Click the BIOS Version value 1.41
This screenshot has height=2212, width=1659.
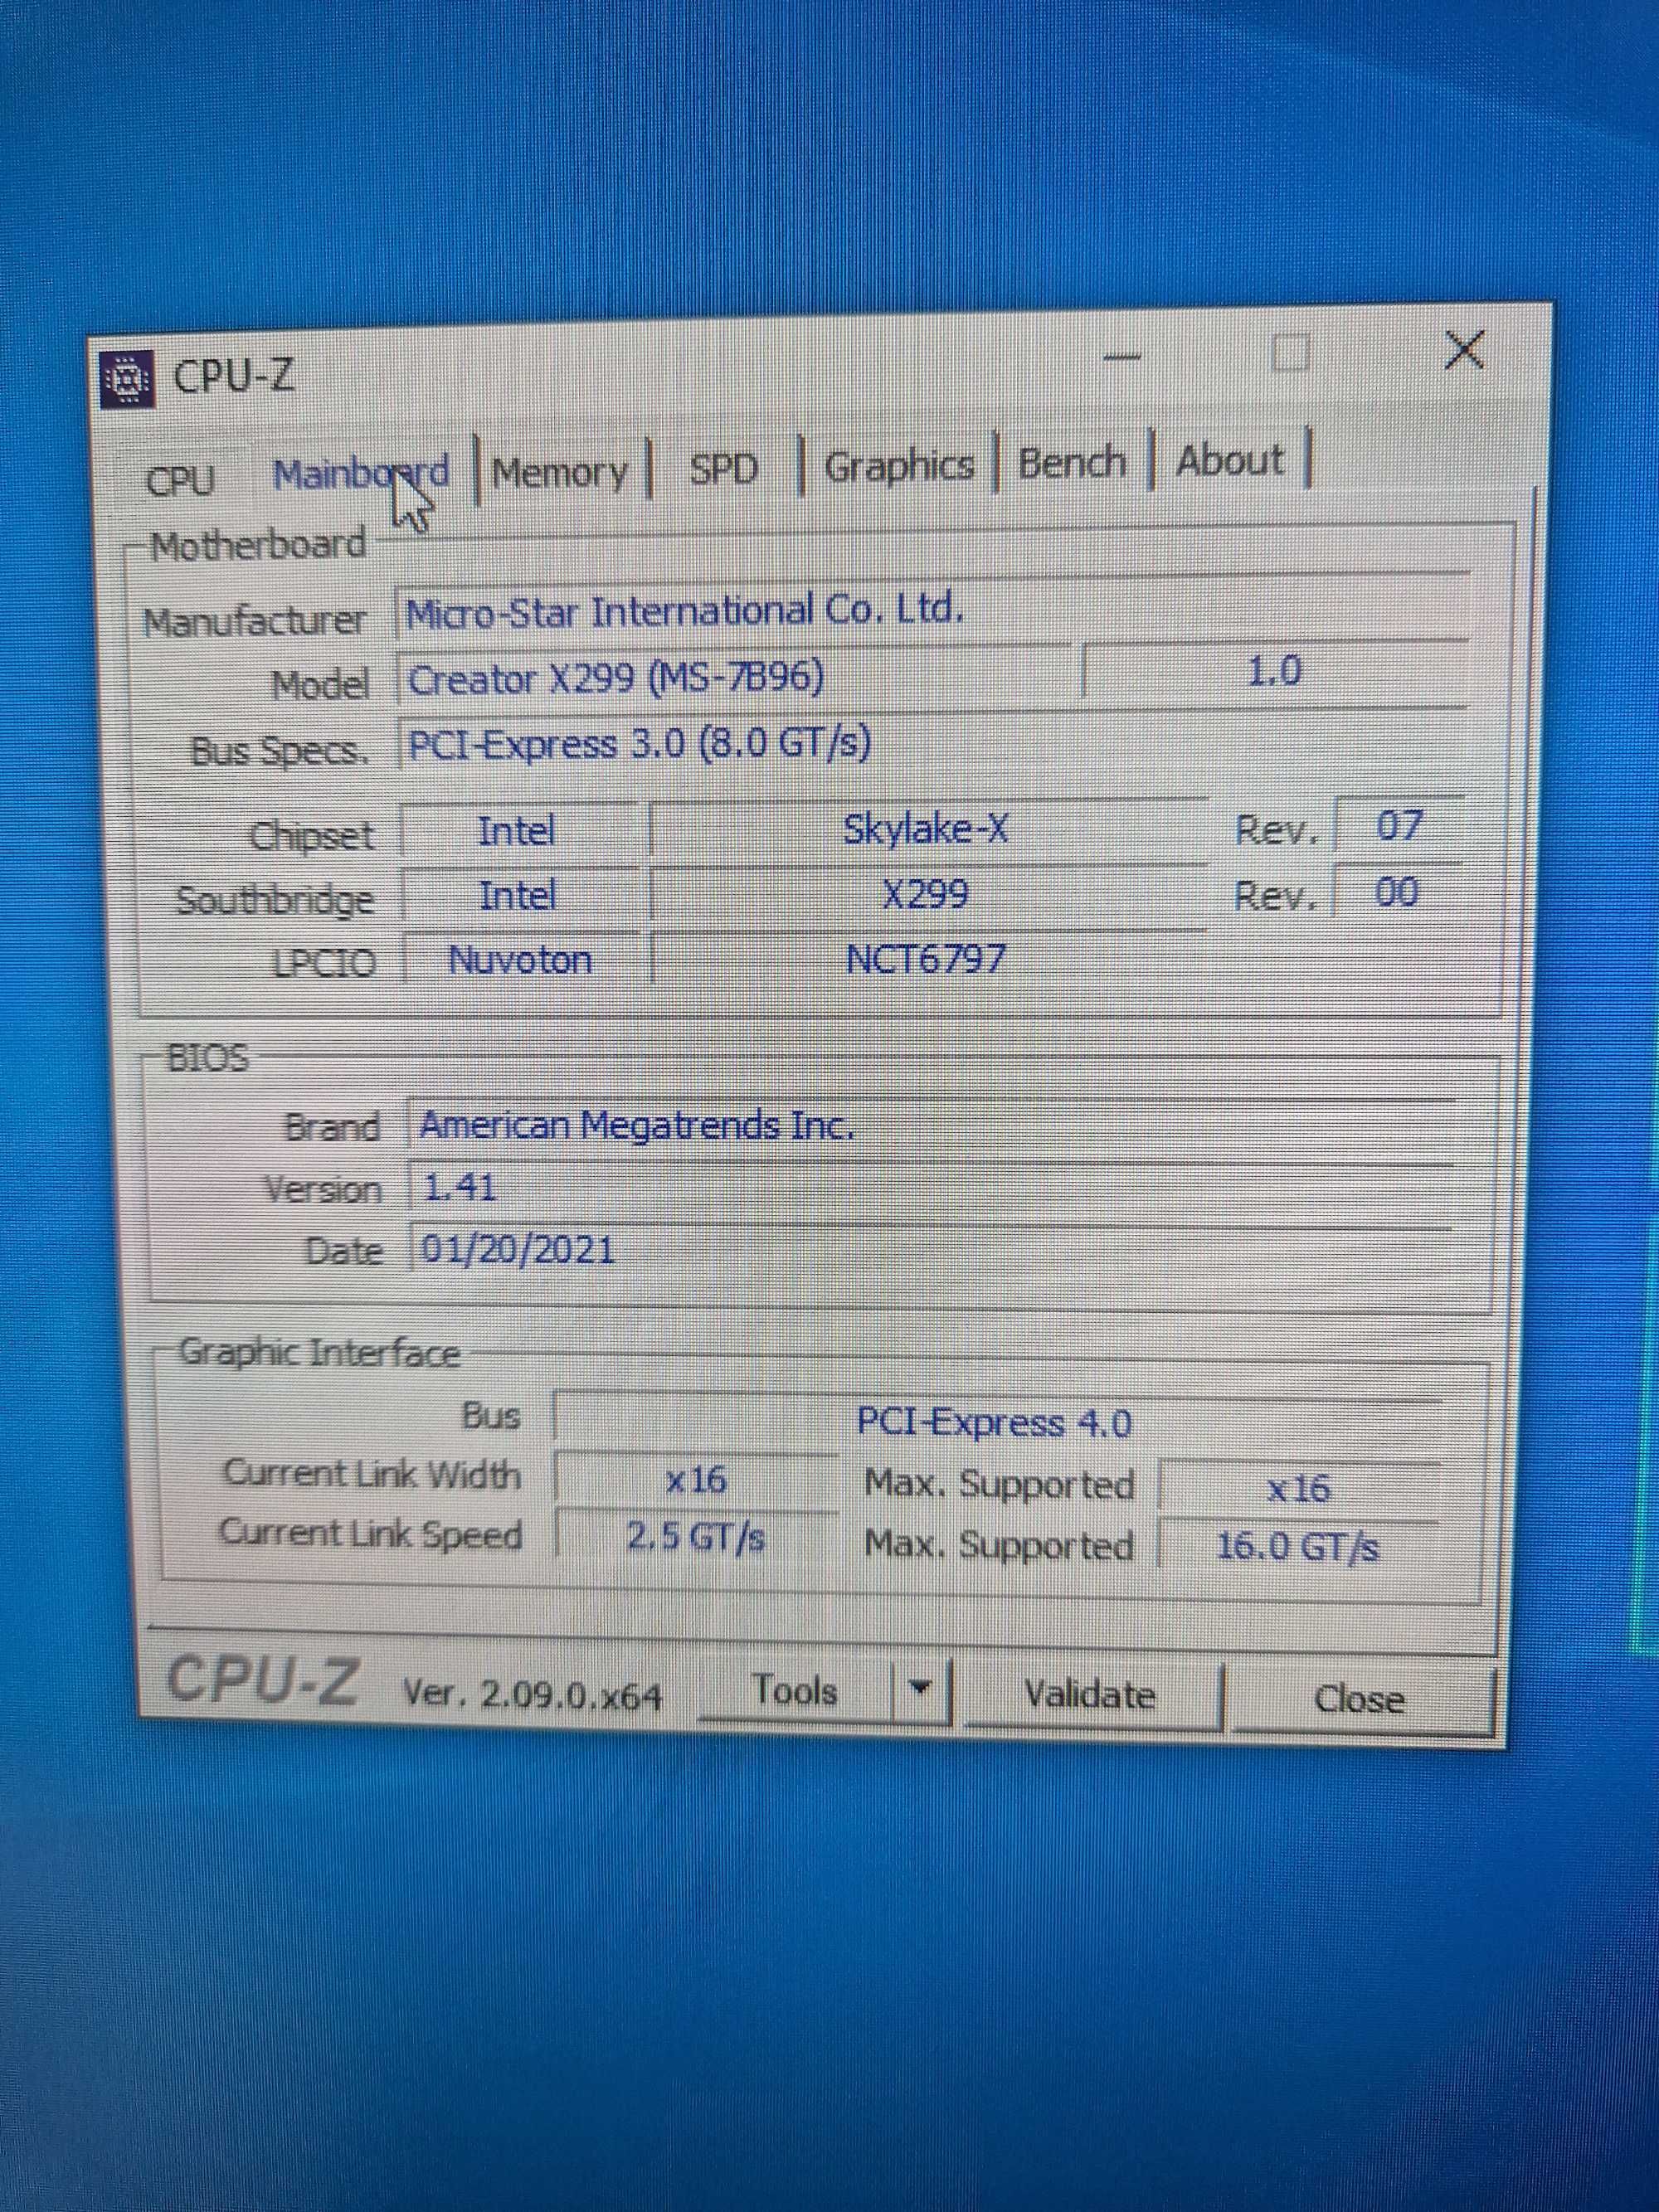(x=930, y=1188)
